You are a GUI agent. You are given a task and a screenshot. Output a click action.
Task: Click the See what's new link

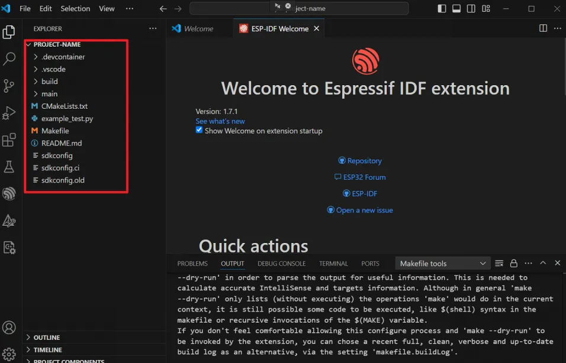point(220,121)
